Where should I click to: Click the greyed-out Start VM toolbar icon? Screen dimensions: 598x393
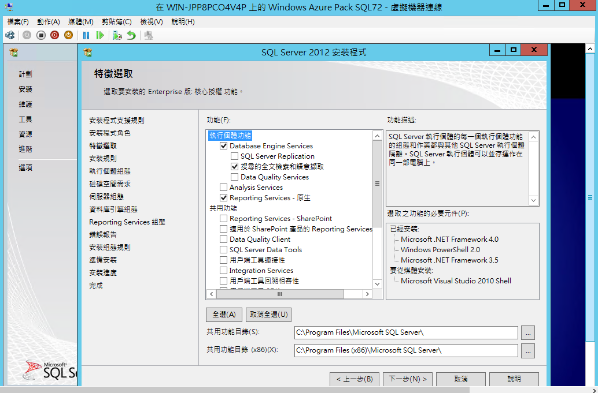pyautogui.click(x=27, y=35)
